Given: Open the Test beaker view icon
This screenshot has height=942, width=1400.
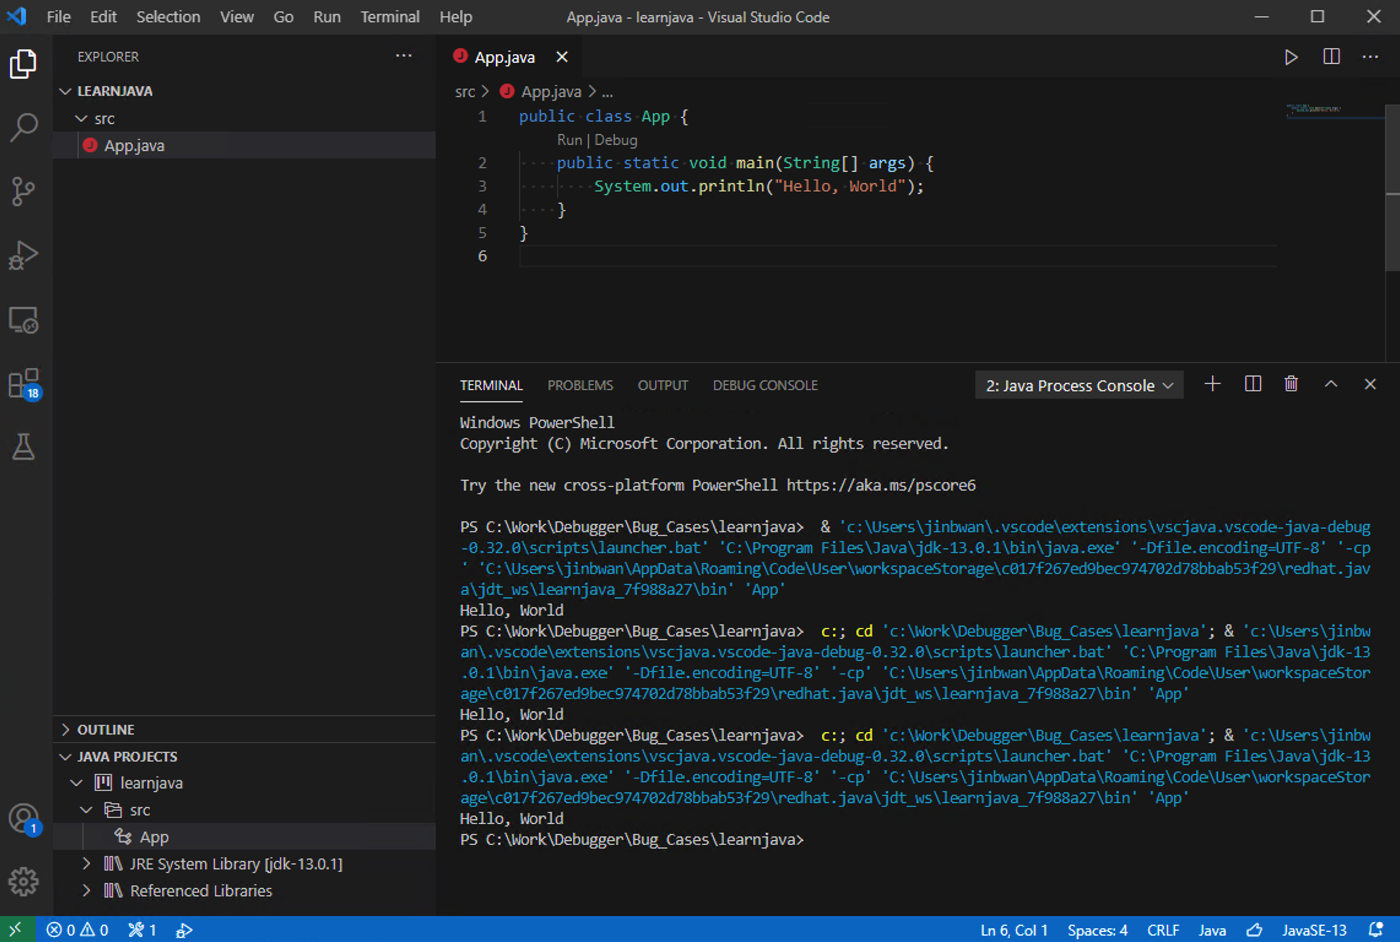Looking at the screenshot, I should pos(23,447).
